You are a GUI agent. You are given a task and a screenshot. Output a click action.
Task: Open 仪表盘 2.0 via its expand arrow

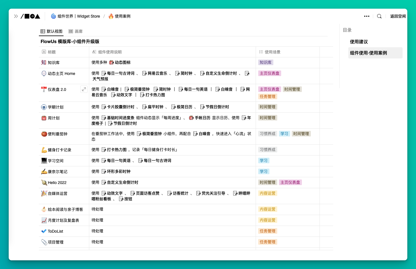click(x=84, y=89)
